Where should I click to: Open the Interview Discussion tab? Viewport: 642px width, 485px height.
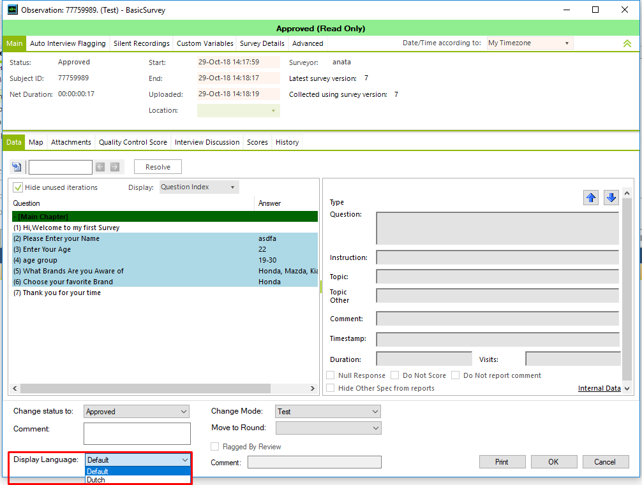coord(207,142)
